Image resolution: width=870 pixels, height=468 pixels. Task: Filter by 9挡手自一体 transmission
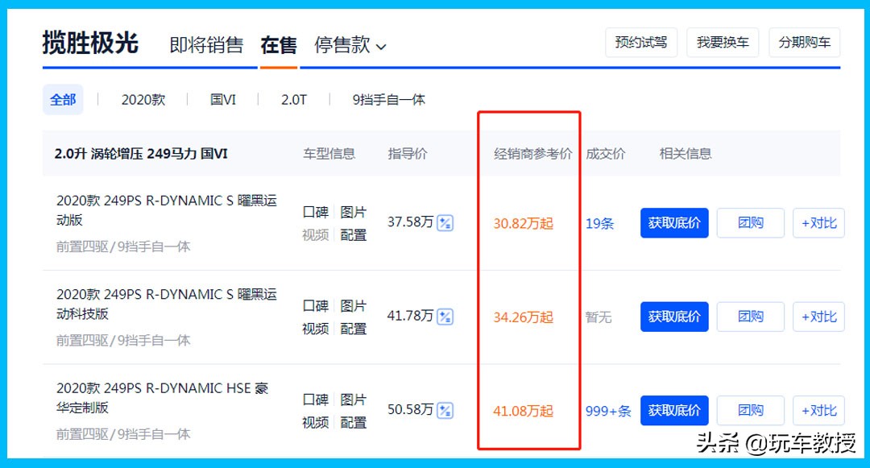(x=388, y=100)
